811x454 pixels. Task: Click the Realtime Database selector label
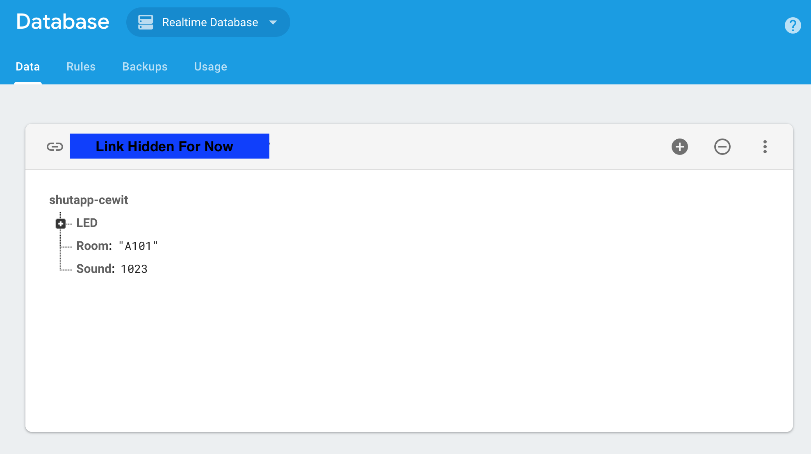(210, 23)
